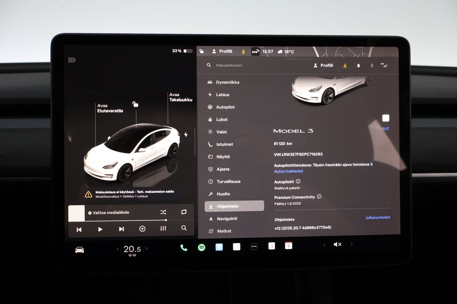Open the Näyttö display menu
Viewport: 457px width, 304px height.
click(219, 157)
